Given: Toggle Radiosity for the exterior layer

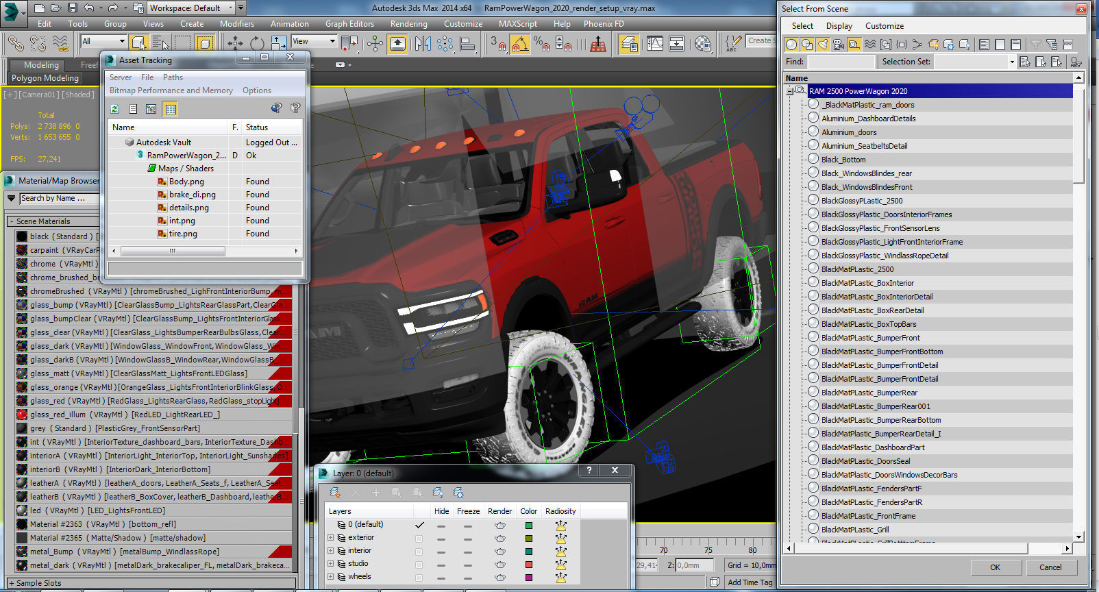Looking at the screenshot, I should [560, 539].
